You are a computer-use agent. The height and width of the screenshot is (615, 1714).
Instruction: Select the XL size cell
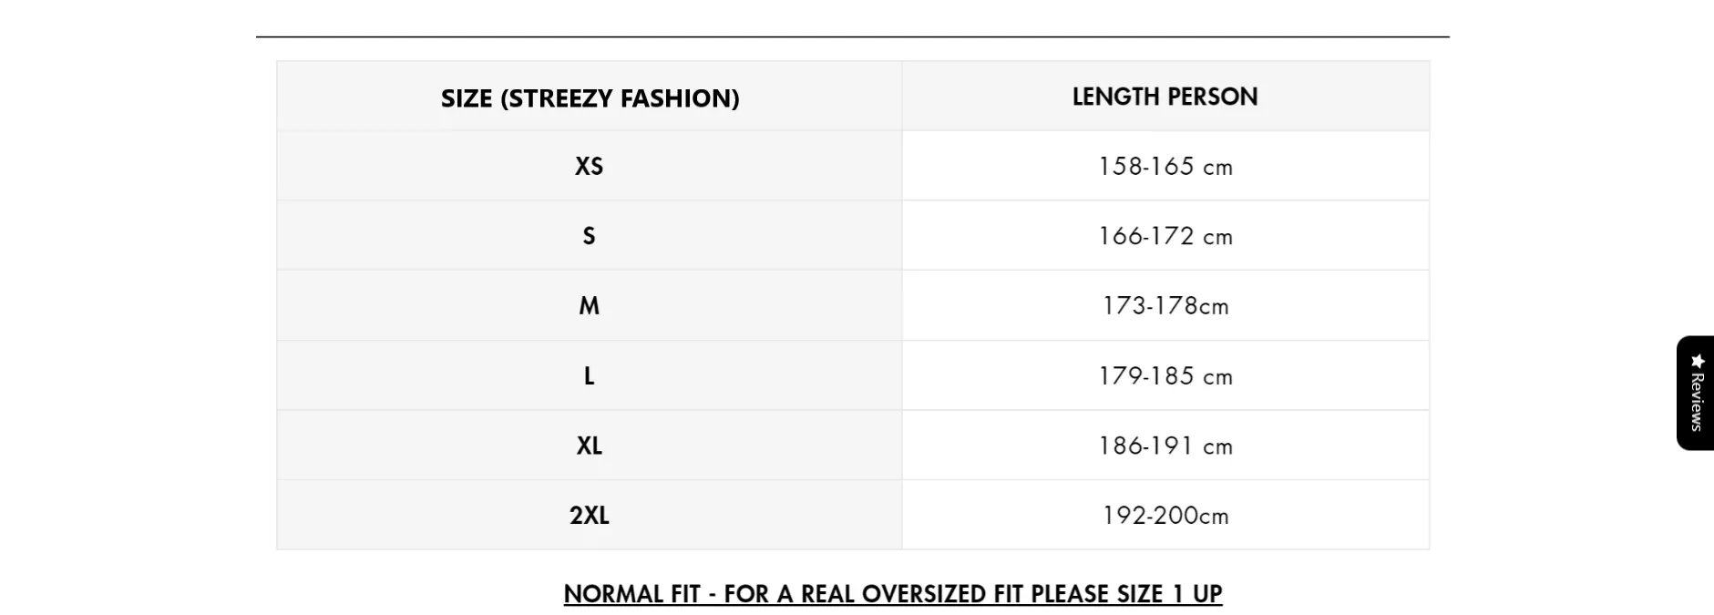pyautogui.click(x=589, y=446)
